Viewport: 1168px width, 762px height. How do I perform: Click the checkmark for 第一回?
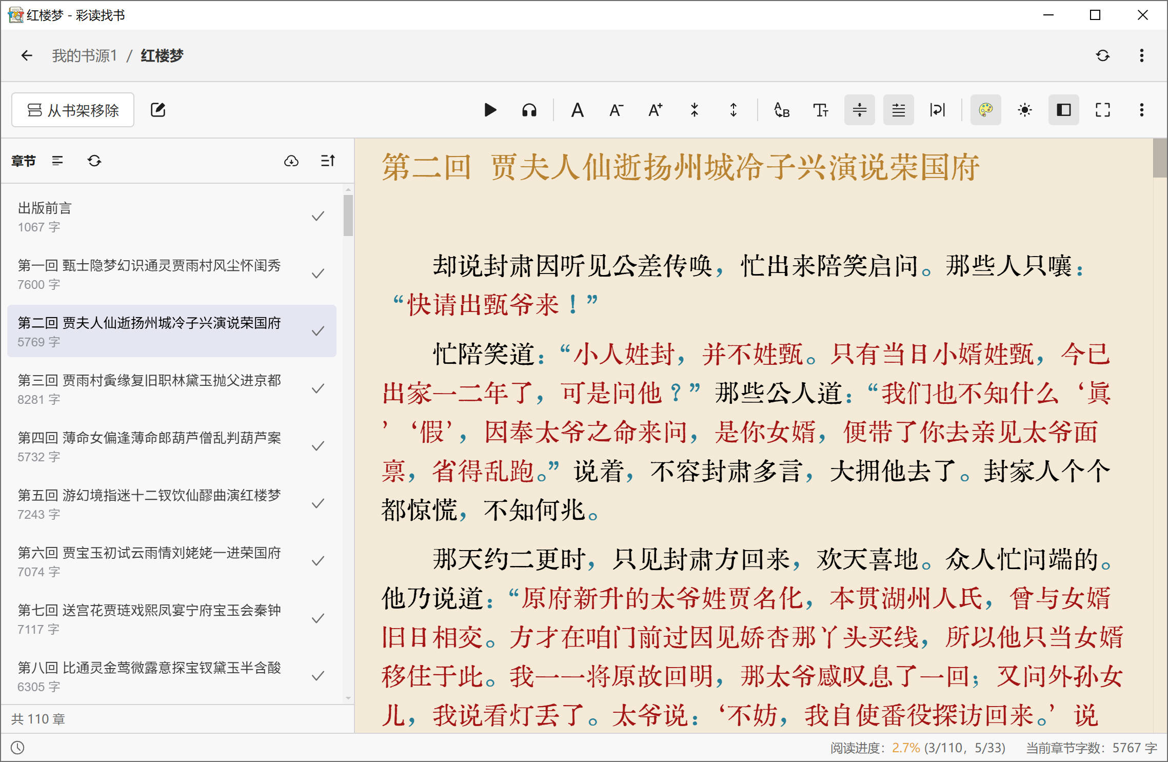point(318,274)
